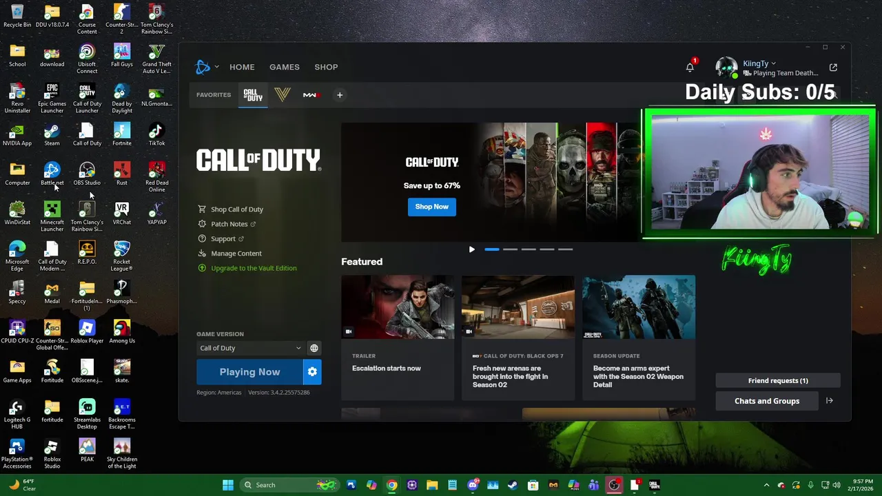Open the taskbar clock and date
Screen dimensions: 882x496
tap(861, 485)
